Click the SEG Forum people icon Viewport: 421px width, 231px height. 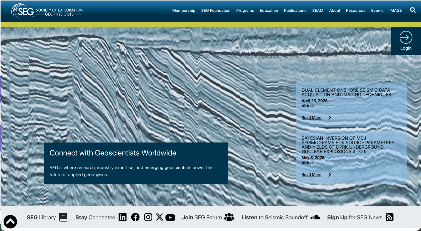coord(229,217)
